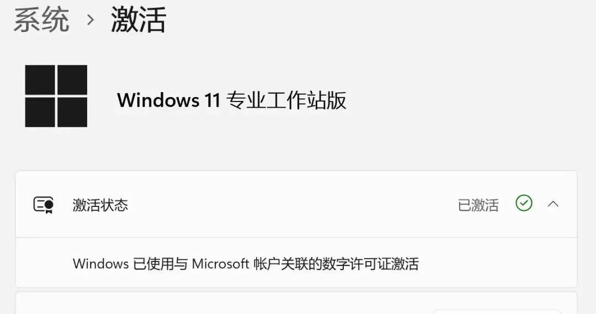Click the top-left square of the Windows logo

(x=40, y=80)
